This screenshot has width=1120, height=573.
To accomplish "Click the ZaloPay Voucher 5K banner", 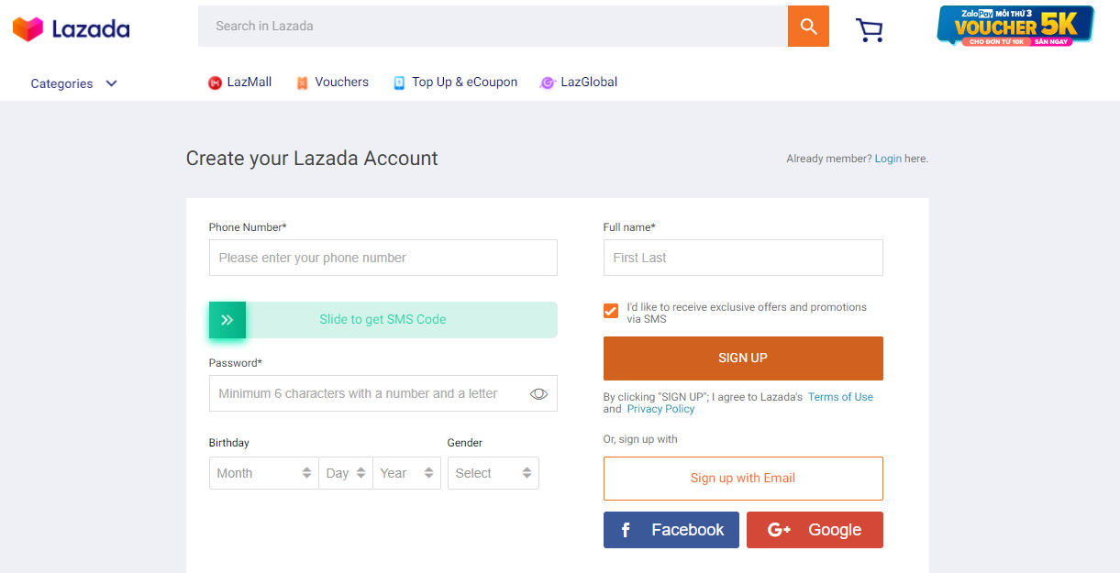I will 1015,26.
